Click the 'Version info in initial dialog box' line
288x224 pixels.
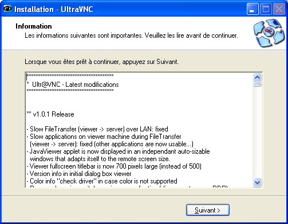coord(79,174)
